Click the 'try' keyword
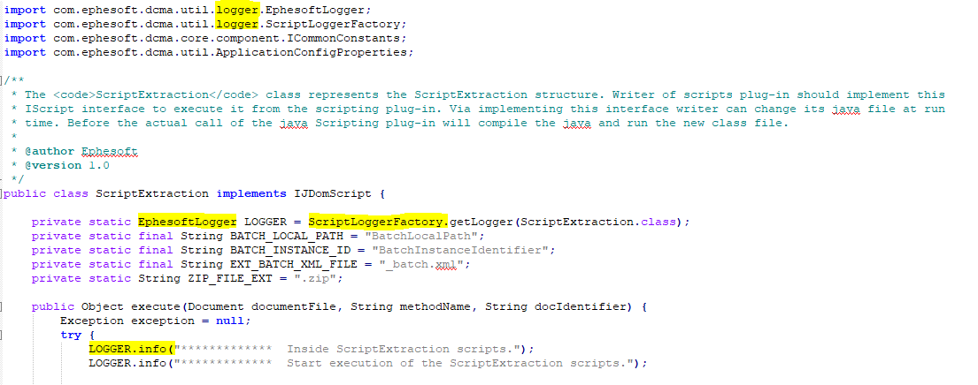The image size is (978, 385). point(71,336)
